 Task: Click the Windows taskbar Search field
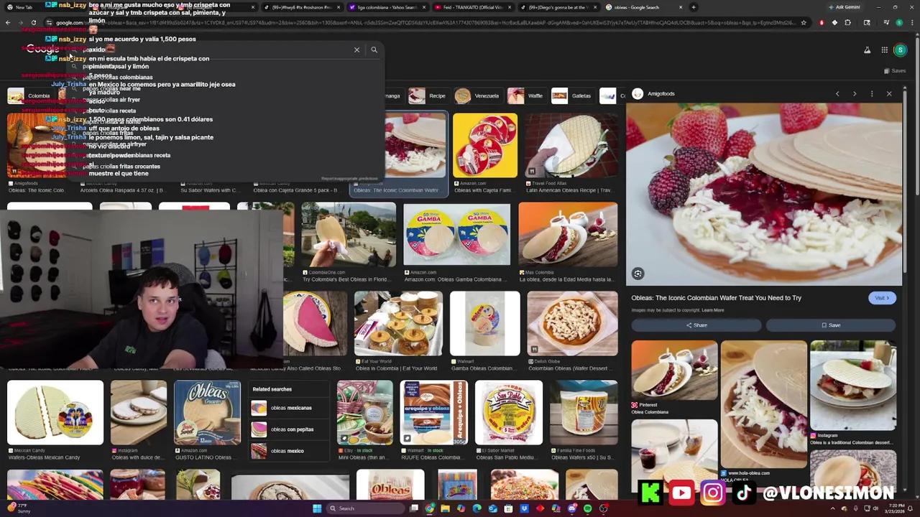[x=365, y=508]
